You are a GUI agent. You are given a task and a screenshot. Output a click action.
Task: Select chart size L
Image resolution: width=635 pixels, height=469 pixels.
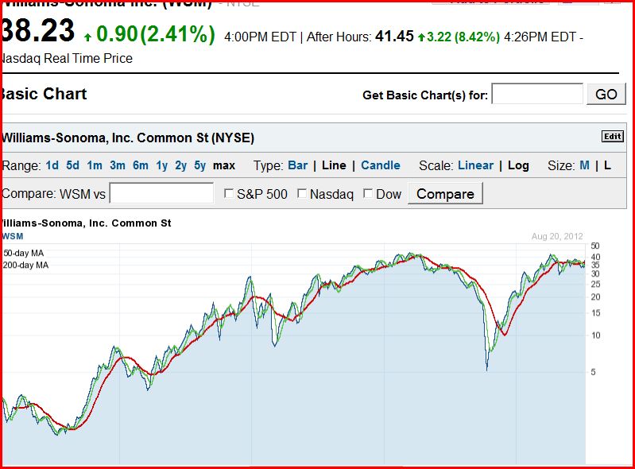click(607, 165)
